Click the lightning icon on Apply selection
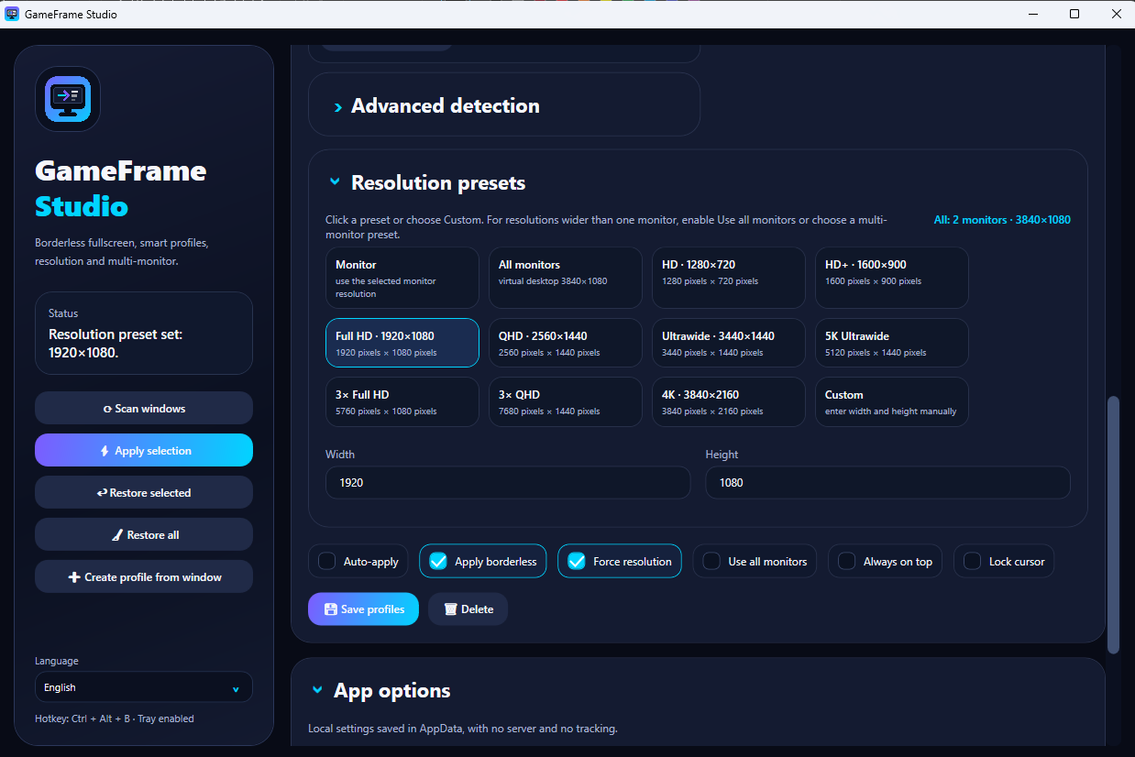The width and height of the screenshot is (1135, 757). tap(105, 451)
